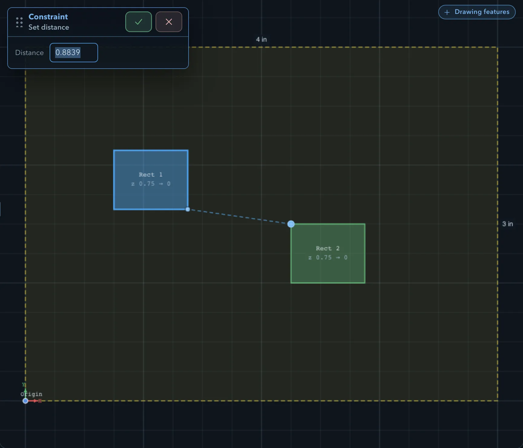Click the Distance input field
Image resolution: width=523 pixels, height=448 pixels.
(74, 53)
